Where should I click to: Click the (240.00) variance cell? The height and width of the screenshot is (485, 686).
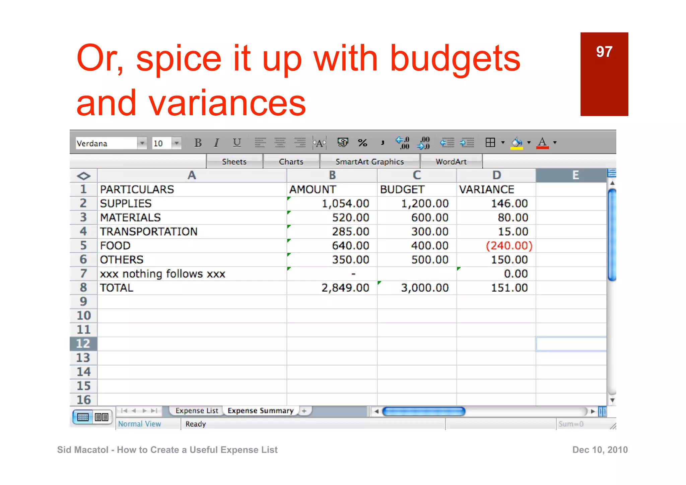point(496,246)
